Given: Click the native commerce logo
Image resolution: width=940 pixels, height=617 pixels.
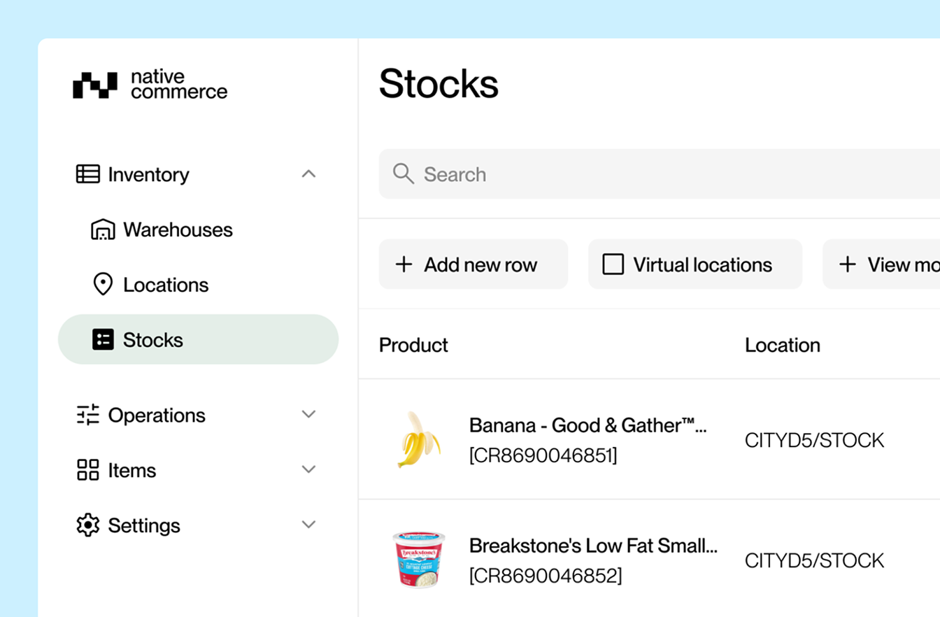Looking at the screenshot, I should [150, 83].
